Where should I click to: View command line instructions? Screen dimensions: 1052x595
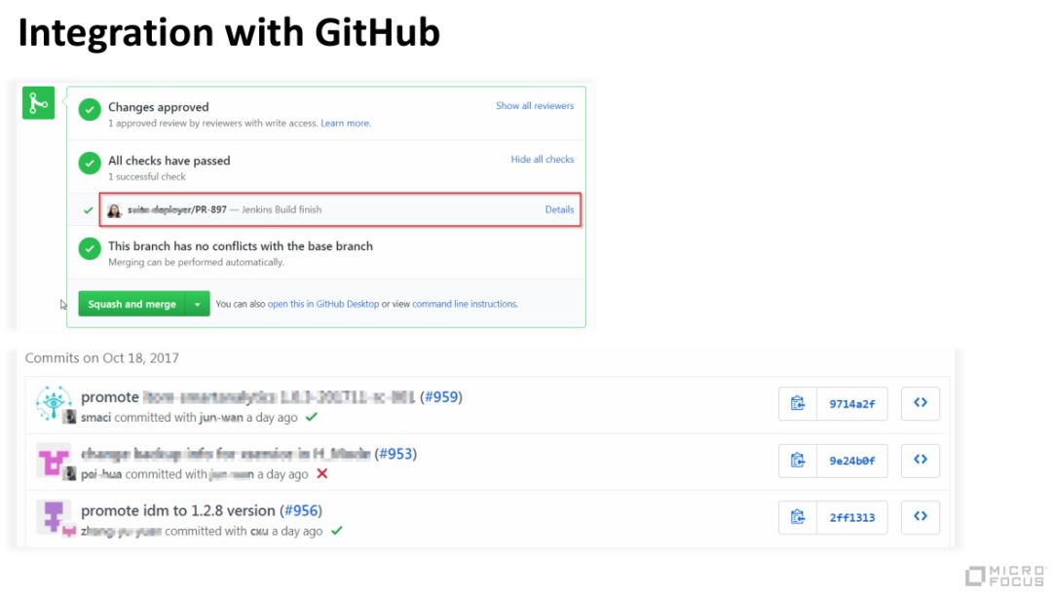(x=464, y=305)
